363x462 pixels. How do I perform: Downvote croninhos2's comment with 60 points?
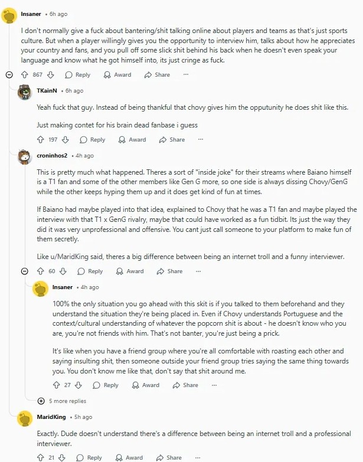(x=64, y=271)
